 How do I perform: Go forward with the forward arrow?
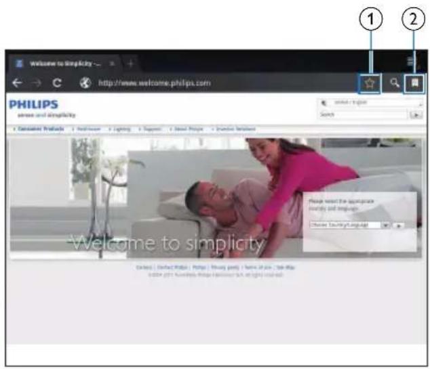click(x=36, y=83)
